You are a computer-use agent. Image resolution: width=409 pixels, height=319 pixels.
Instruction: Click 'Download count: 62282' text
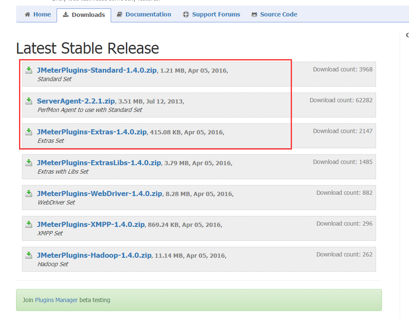point(341,100)
